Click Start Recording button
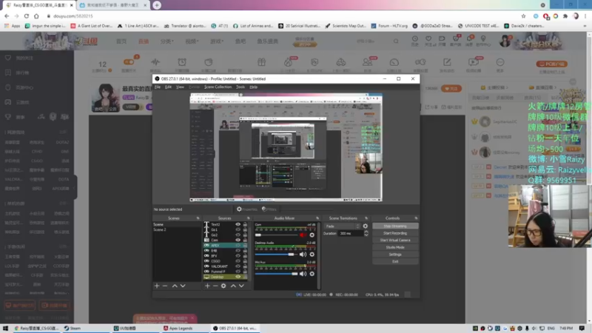 point(395,233)
